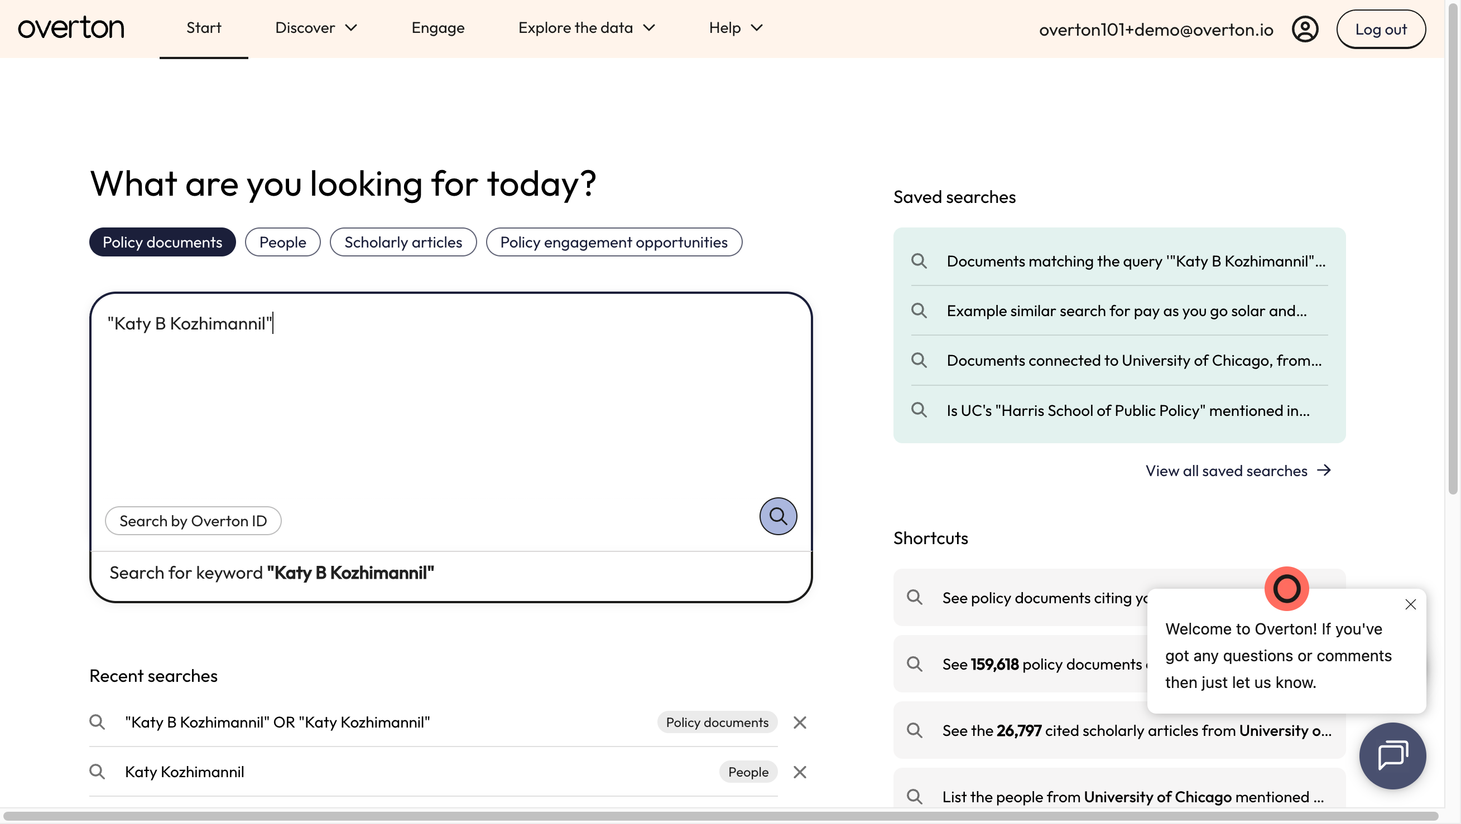Click into the main search text box

tap(451, 397)
